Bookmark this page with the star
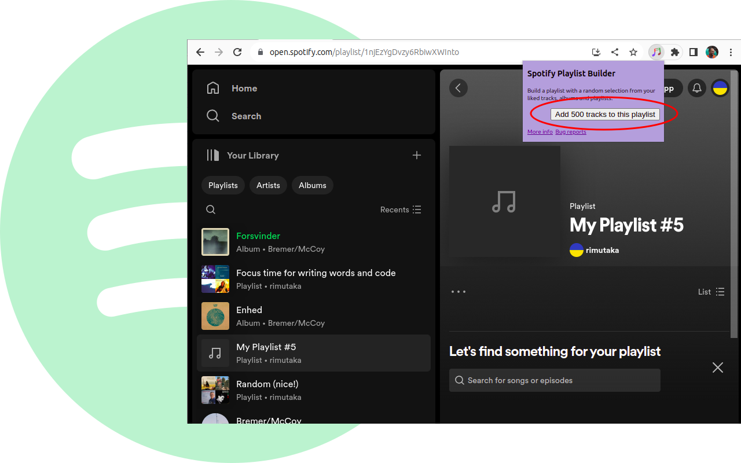The height and width of the screenshot is (463, 741). pyautogui.click(x=633, y=52)
